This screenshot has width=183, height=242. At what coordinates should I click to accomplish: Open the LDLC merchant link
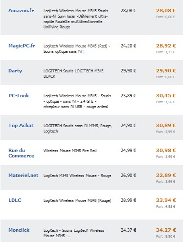[x=15, y=200]
